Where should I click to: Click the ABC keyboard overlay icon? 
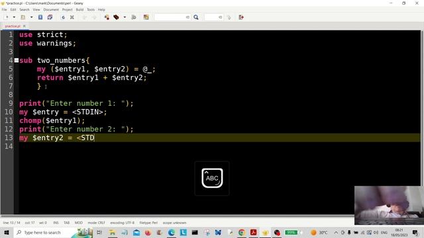(212, 178)
